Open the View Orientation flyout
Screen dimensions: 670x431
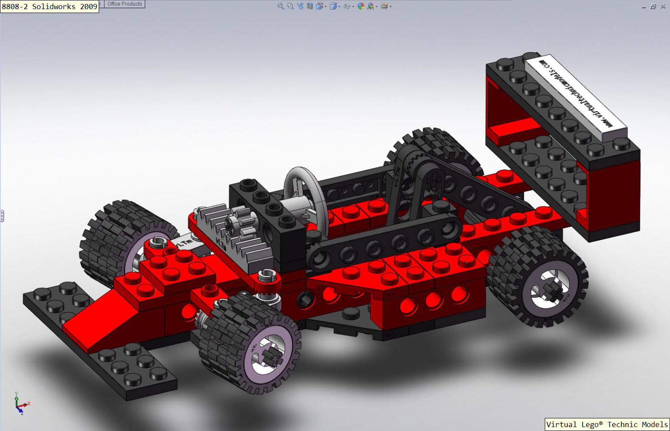click(321, 6)
